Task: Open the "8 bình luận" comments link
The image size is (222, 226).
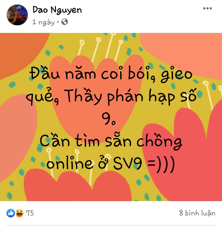Action: coord(197,213)
